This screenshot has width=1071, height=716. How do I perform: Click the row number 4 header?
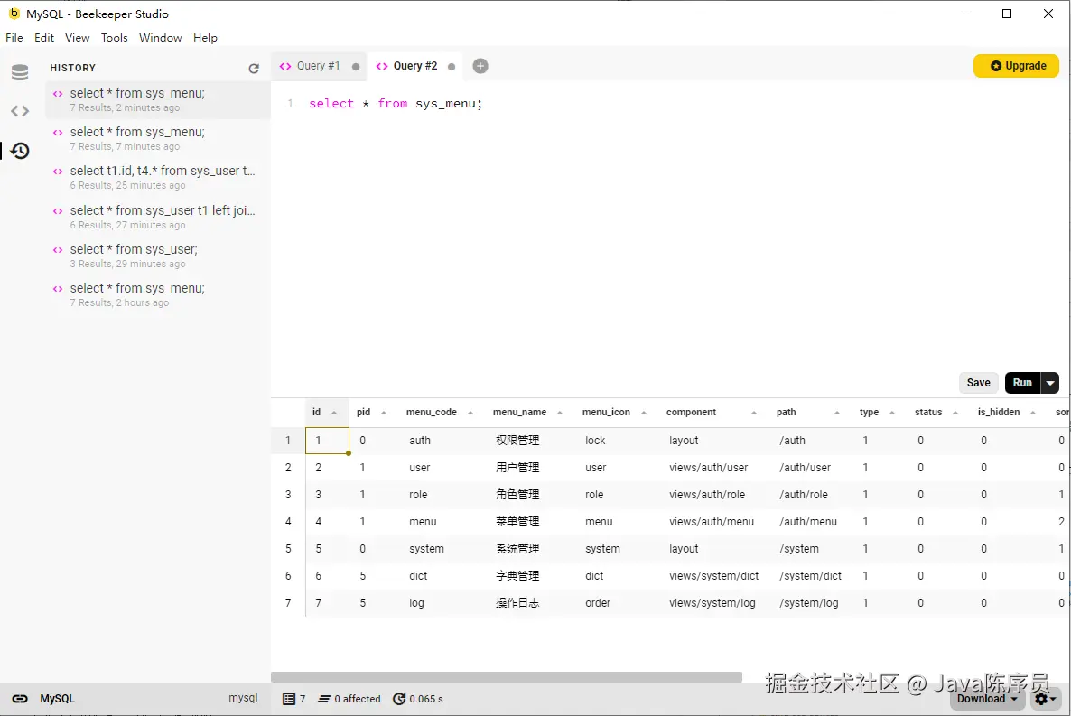[288, 522]
